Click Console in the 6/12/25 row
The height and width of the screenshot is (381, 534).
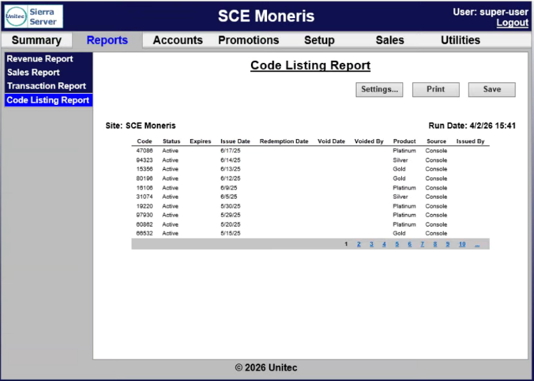[437, 178]
